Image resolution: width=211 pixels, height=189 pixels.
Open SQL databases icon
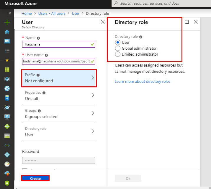[x=7, y=98]
